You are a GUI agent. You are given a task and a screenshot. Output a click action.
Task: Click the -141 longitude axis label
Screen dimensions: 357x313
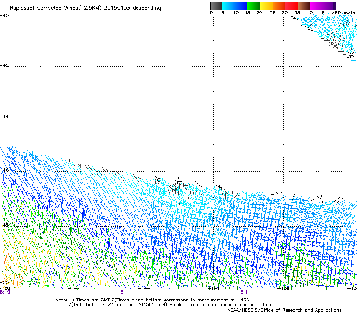click(x=214, y=288)
